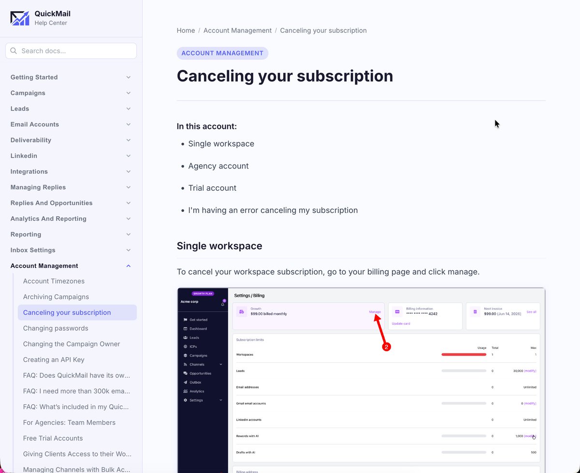
Task: Open the Linkedin sidebar category
Action: click(x=24, y=156)
